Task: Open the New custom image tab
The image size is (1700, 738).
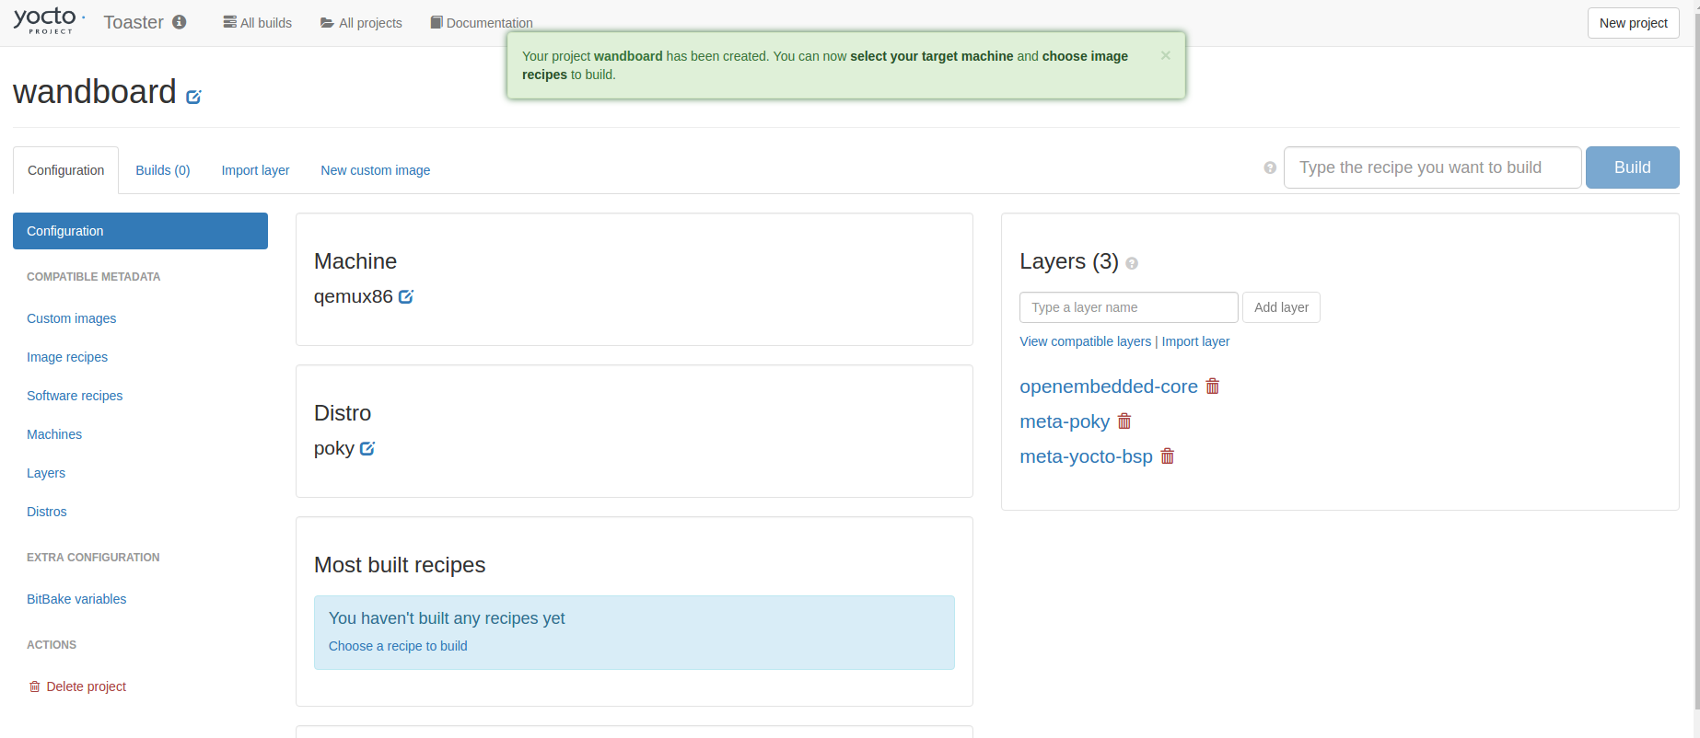Action: click(x=376, y=170)
